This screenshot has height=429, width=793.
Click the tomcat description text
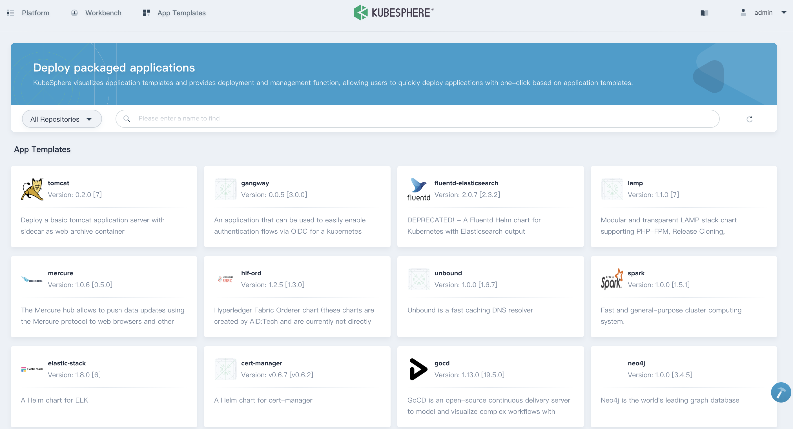[93, 226]
